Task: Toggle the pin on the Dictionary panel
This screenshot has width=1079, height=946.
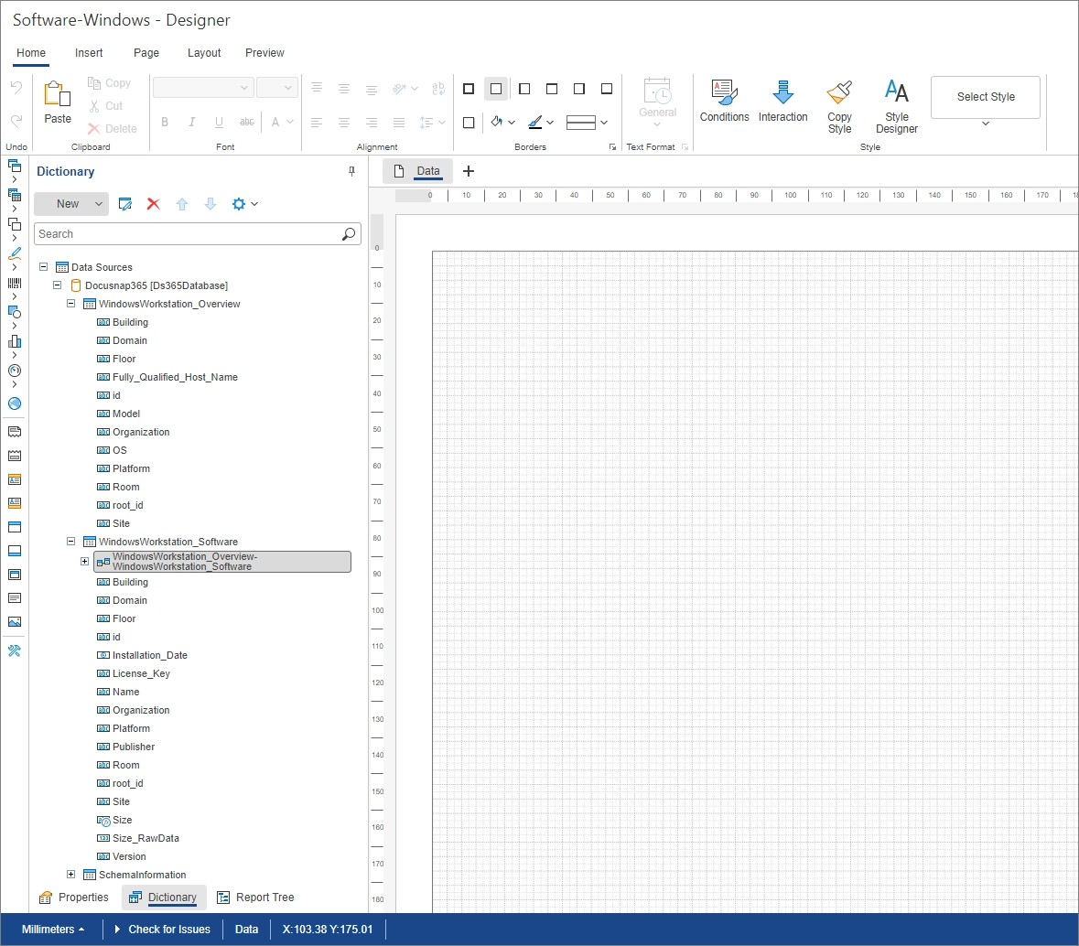Action: pyautogui.click(x=351, y=171)
